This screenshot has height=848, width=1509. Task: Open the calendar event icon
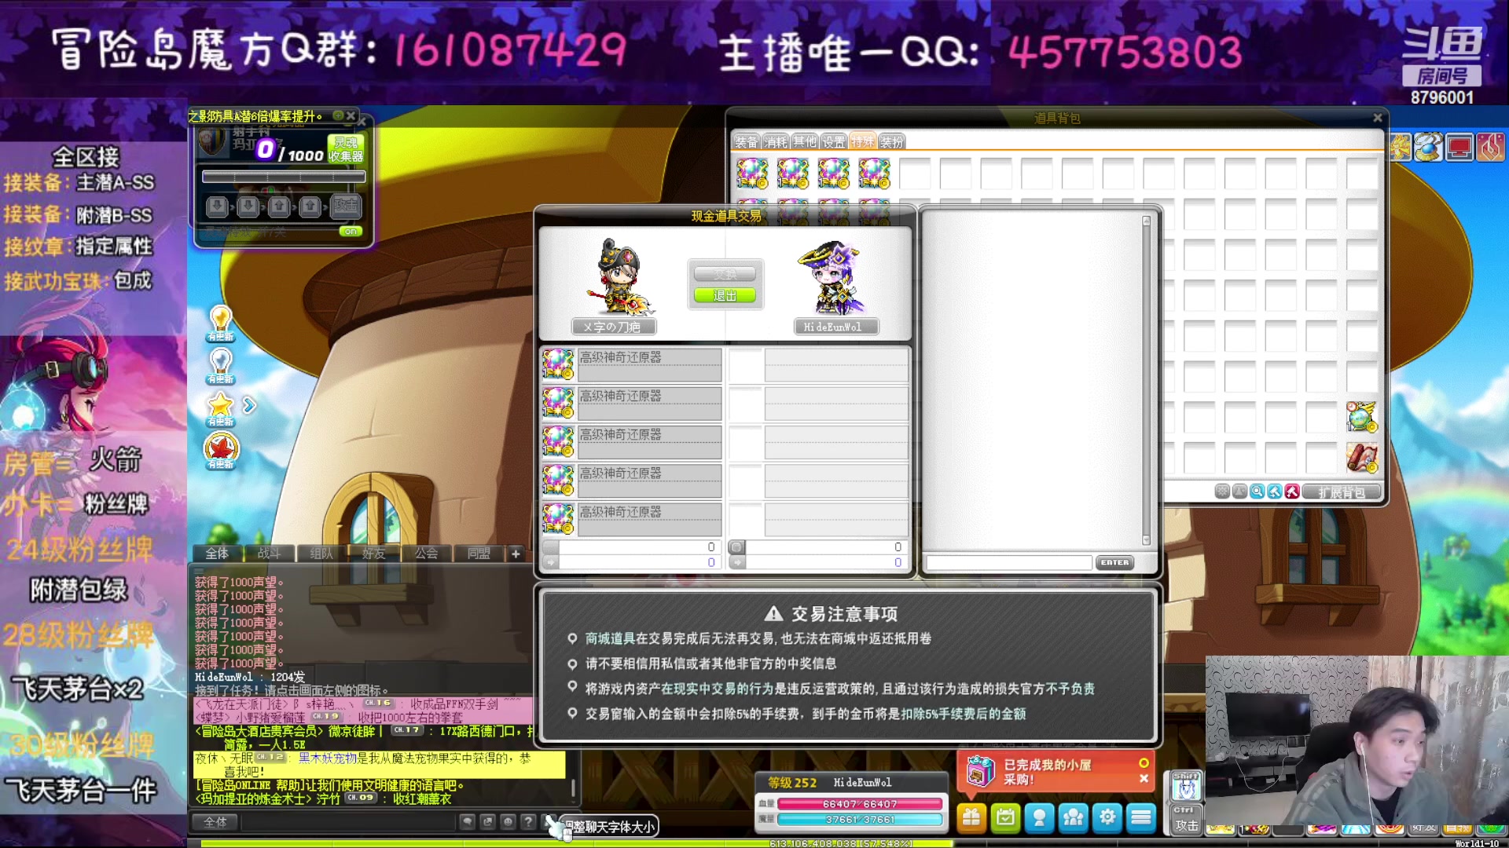click(1005, 818)
